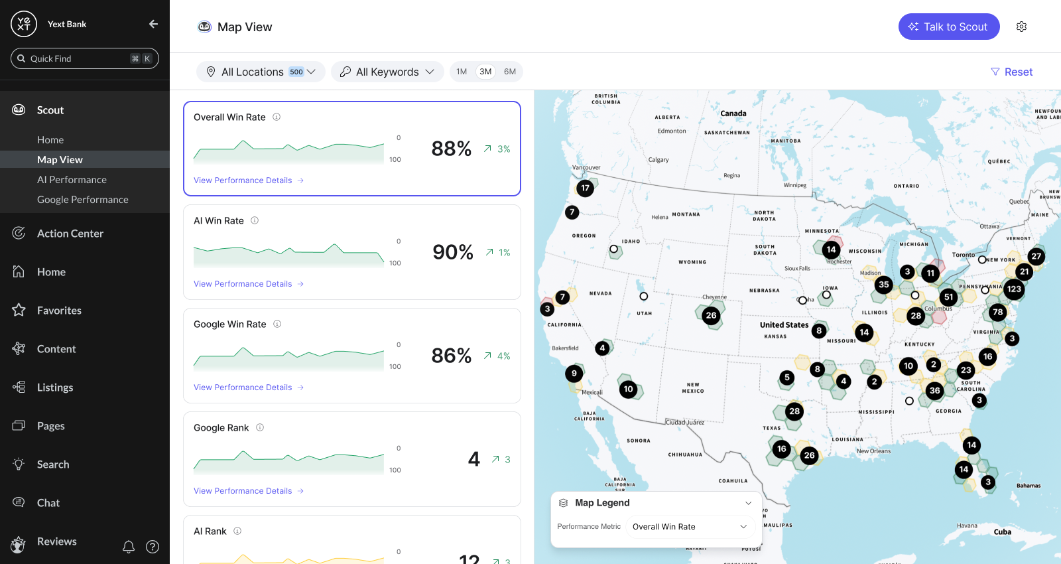Click the Search lightbulb icon
Image resolution: width=1061 pixels, height=564 pixels.
click(x=19, y=464)
